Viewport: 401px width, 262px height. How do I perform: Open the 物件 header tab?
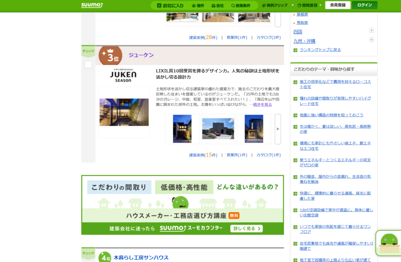click(198, 5)
